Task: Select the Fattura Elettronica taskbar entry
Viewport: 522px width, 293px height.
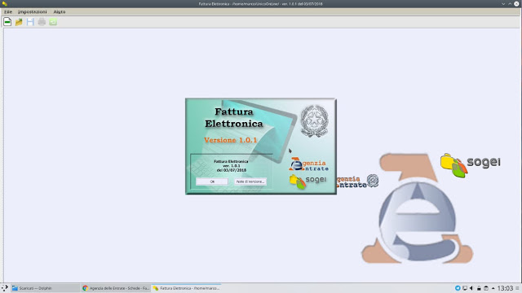Action: (x=187, y=288)
